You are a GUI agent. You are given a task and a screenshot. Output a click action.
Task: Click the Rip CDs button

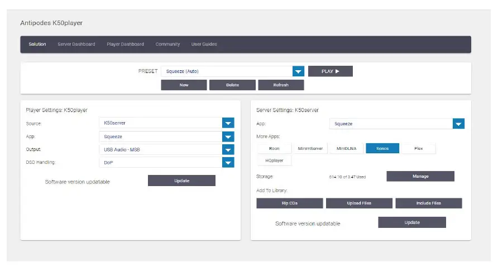click(290, 203)
